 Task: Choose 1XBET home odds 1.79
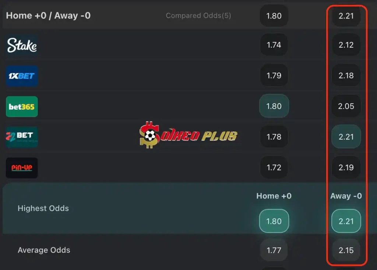[x=274, y=76]
